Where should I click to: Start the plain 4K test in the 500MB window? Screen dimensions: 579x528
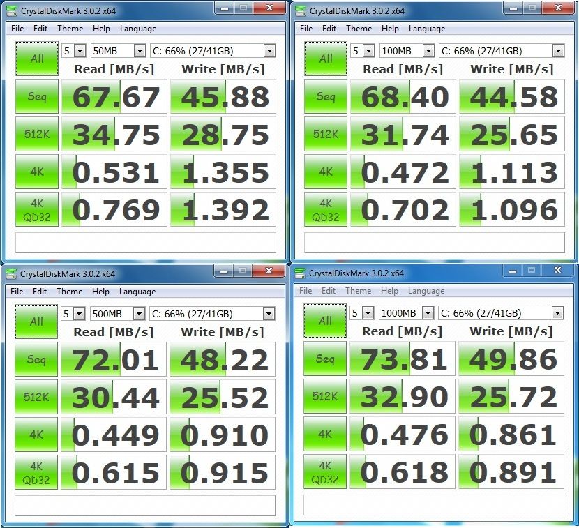(36, 435)
